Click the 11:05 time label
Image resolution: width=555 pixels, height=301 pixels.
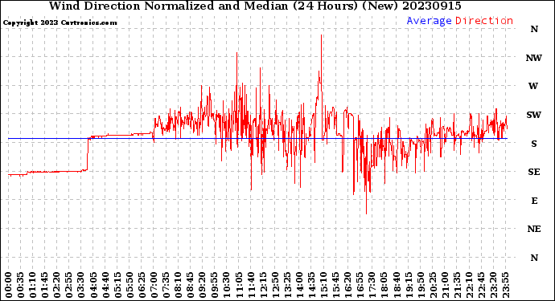point(239,285)
